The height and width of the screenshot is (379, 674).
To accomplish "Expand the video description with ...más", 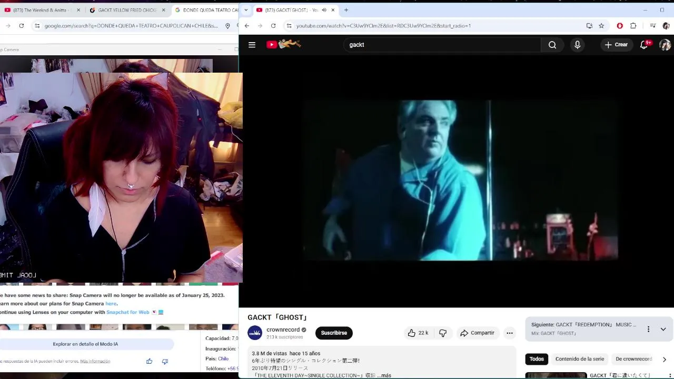I will point(384,375).
